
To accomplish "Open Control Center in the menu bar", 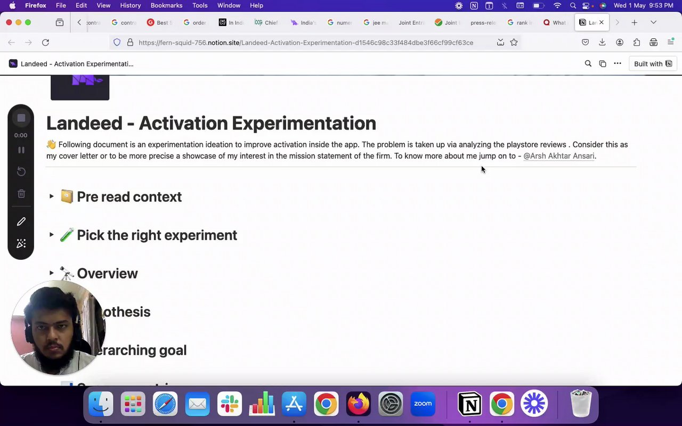I will click(x=587, y=5).
